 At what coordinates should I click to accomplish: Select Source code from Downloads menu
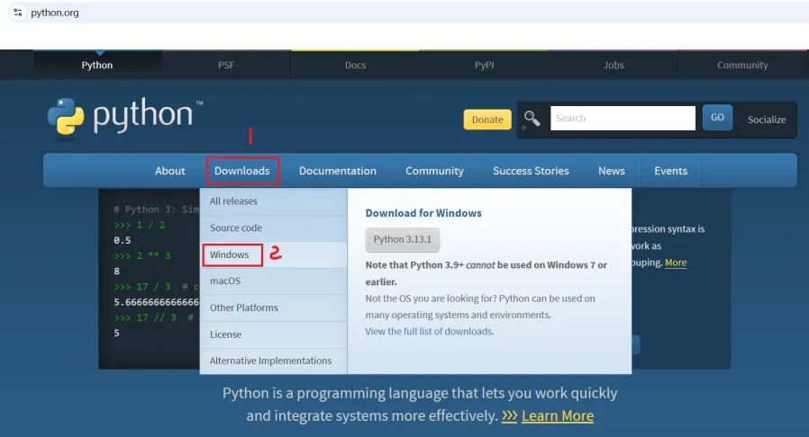[274, 228]
